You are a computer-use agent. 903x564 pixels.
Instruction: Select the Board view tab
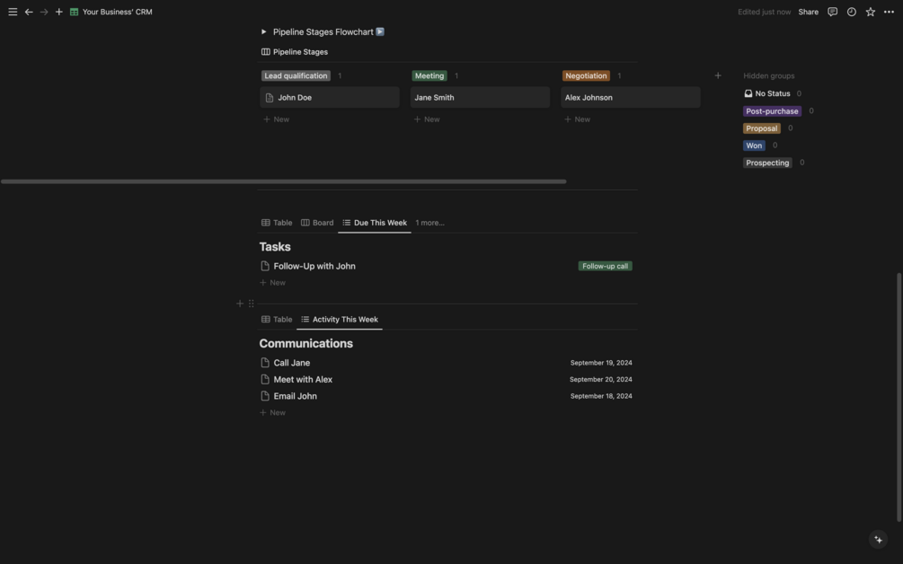click(317, 223)
